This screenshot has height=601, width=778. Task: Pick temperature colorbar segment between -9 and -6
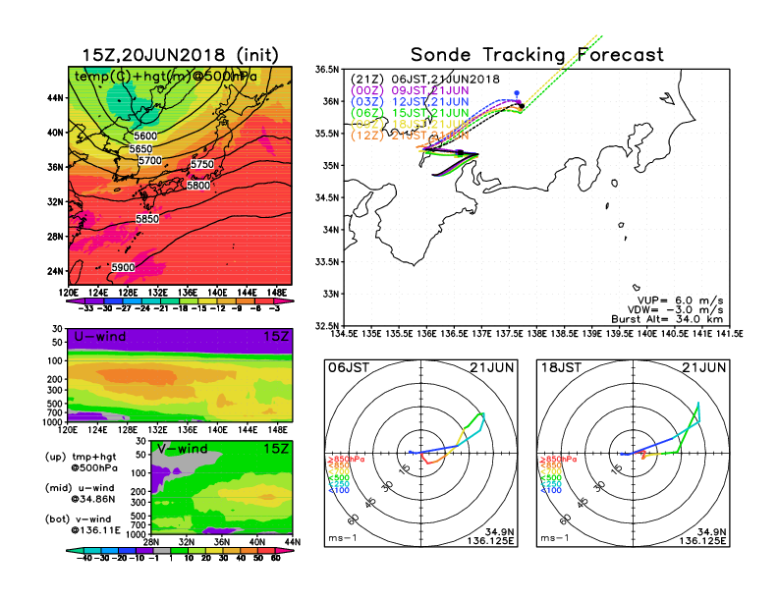[246, 301]
